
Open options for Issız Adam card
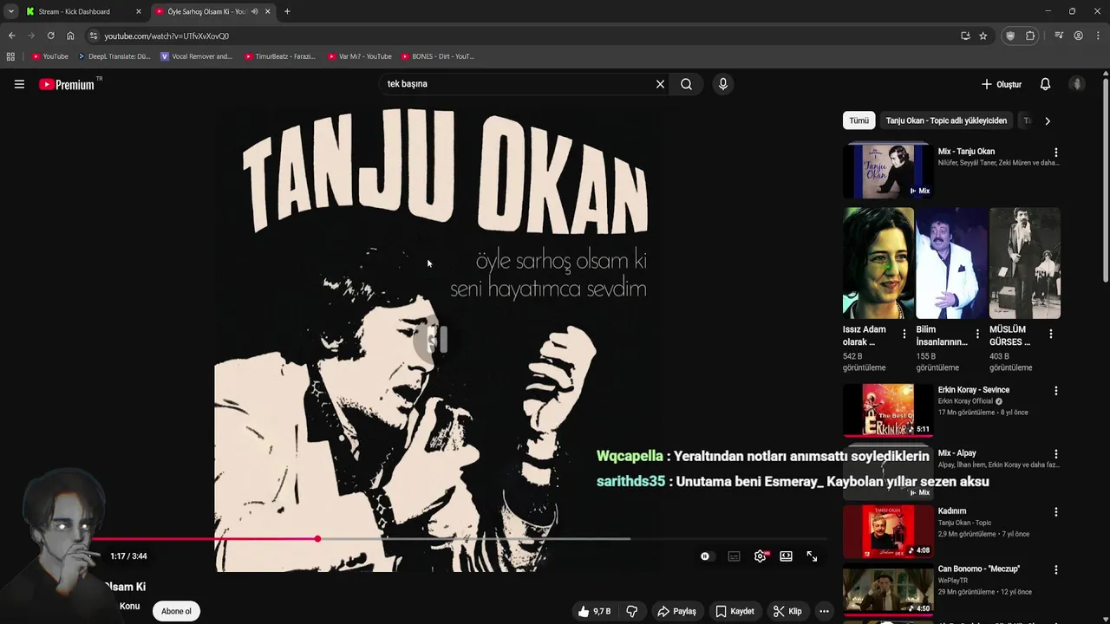tap(904, 334)
